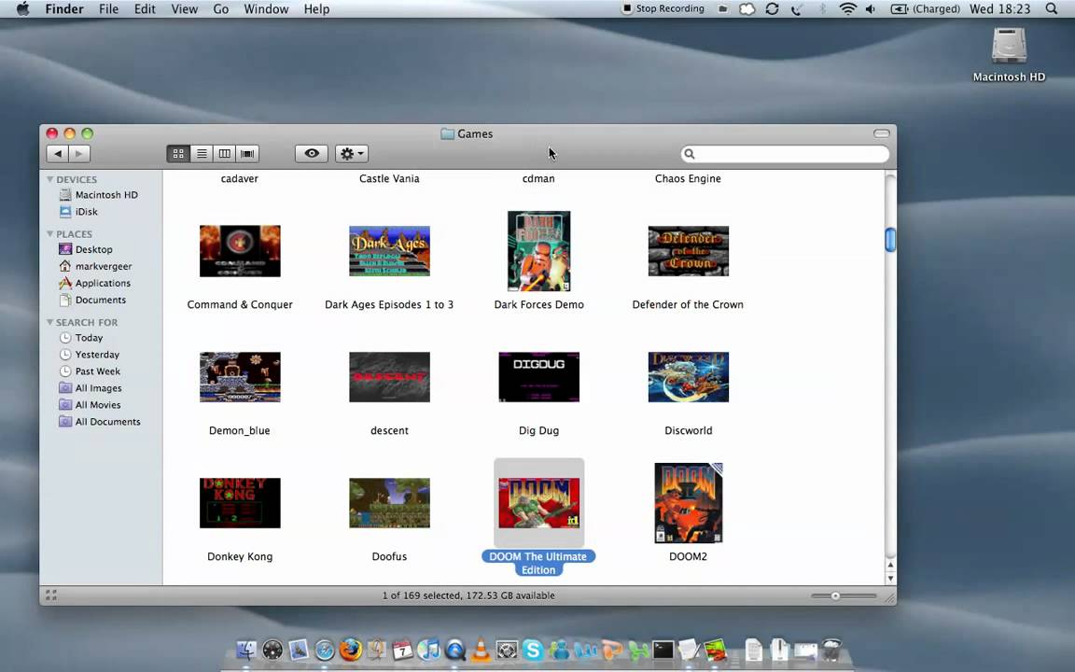Viewport: 1075px width, 672px height.
Task: Open the File menu
Action: point(108,9)
